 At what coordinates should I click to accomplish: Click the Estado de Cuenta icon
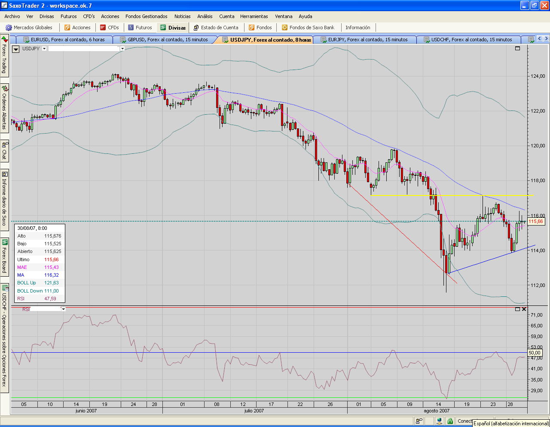(x=196, y=27)
